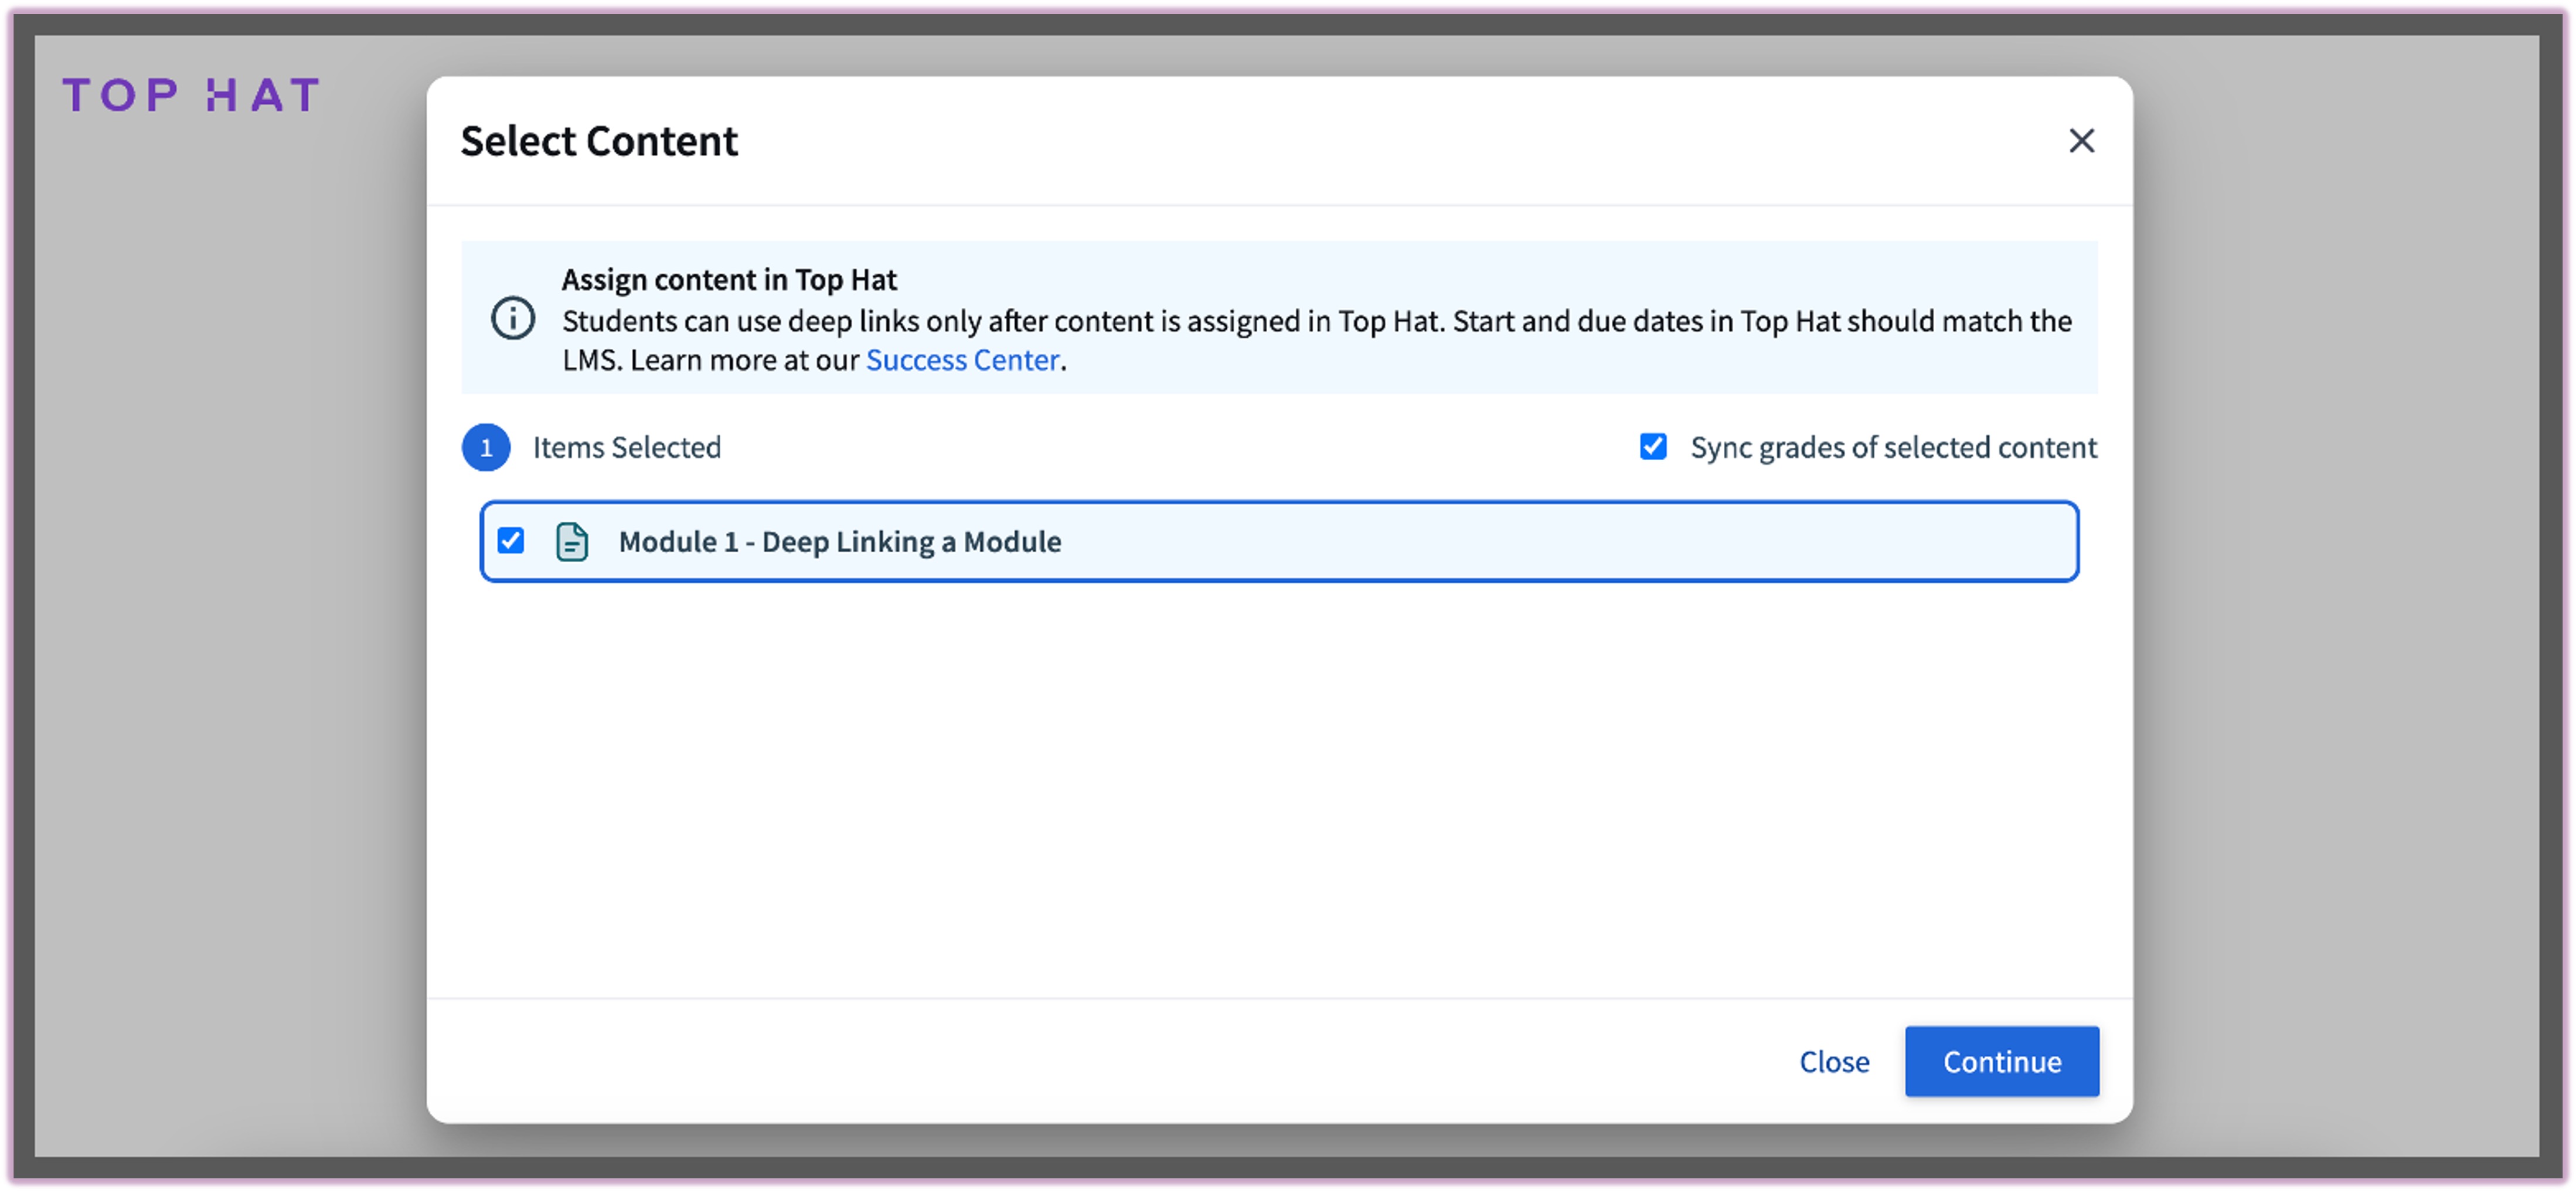Click 'LMS. Learn more at our' banner text
This screenshot has width=2576, height=1193.
coord(710,360)
